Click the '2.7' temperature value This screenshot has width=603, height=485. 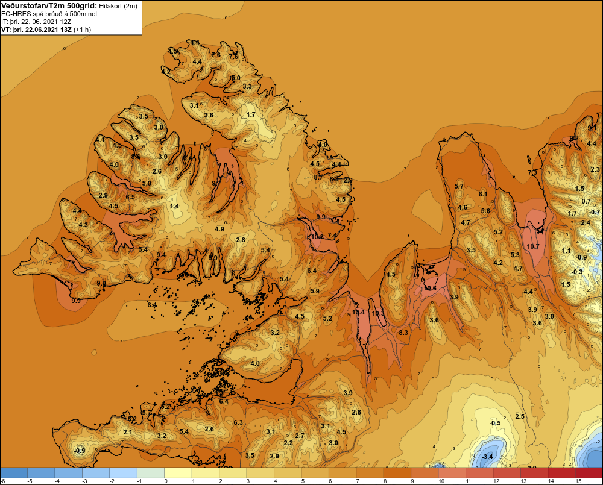tap(300, 436)
